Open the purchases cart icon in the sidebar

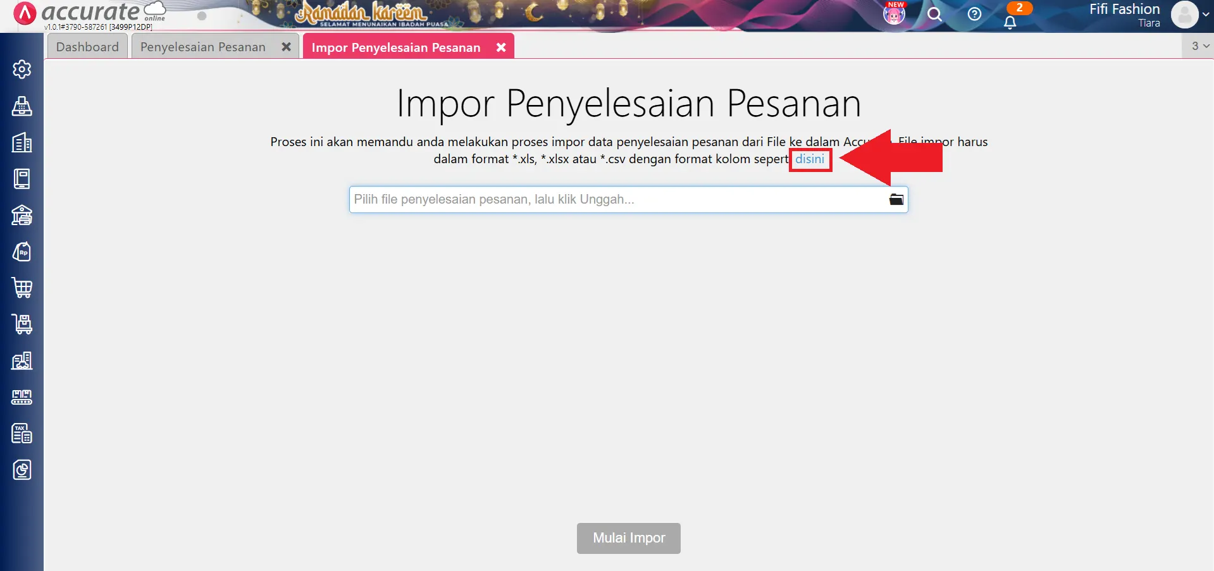tap(22, 324)
